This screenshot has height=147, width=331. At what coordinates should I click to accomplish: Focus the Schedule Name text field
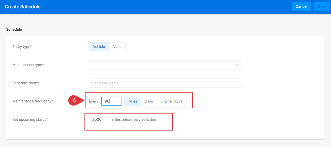(165, 83)
